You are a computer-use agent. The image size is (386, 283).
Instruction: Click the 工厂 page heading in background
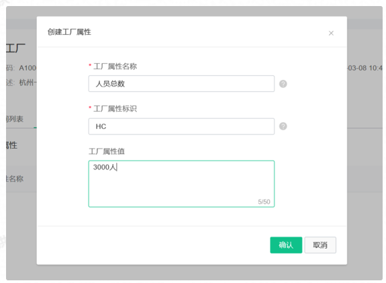click(x=15, y=48)
